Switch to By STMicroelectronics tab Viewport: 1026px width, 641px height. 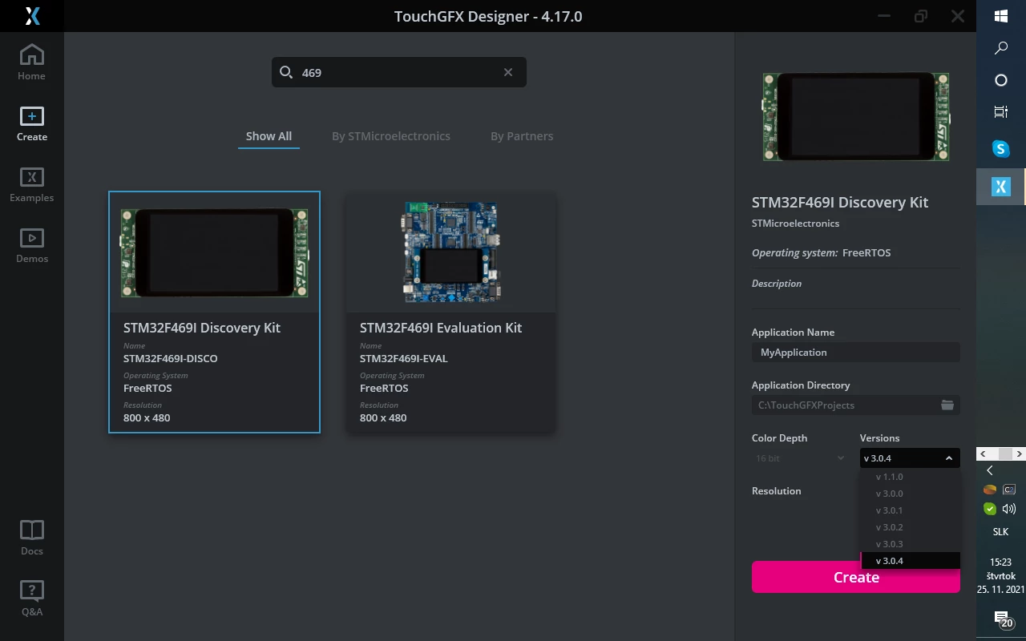391,136
